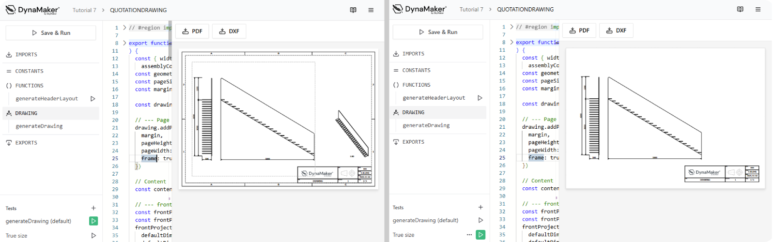
Task: Open the hamburger menu in right pane
Action: pos(758,9)
